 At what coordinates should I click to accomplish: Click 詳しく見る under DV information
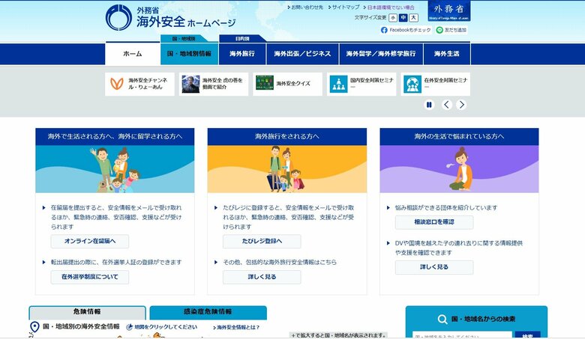(x=434, y=267)
